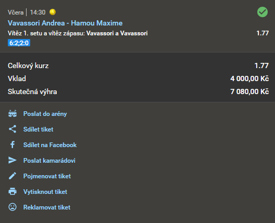This screenshot has height=223, width=275.
Task: Click the pencil rename icon
Action: (12, 176)
